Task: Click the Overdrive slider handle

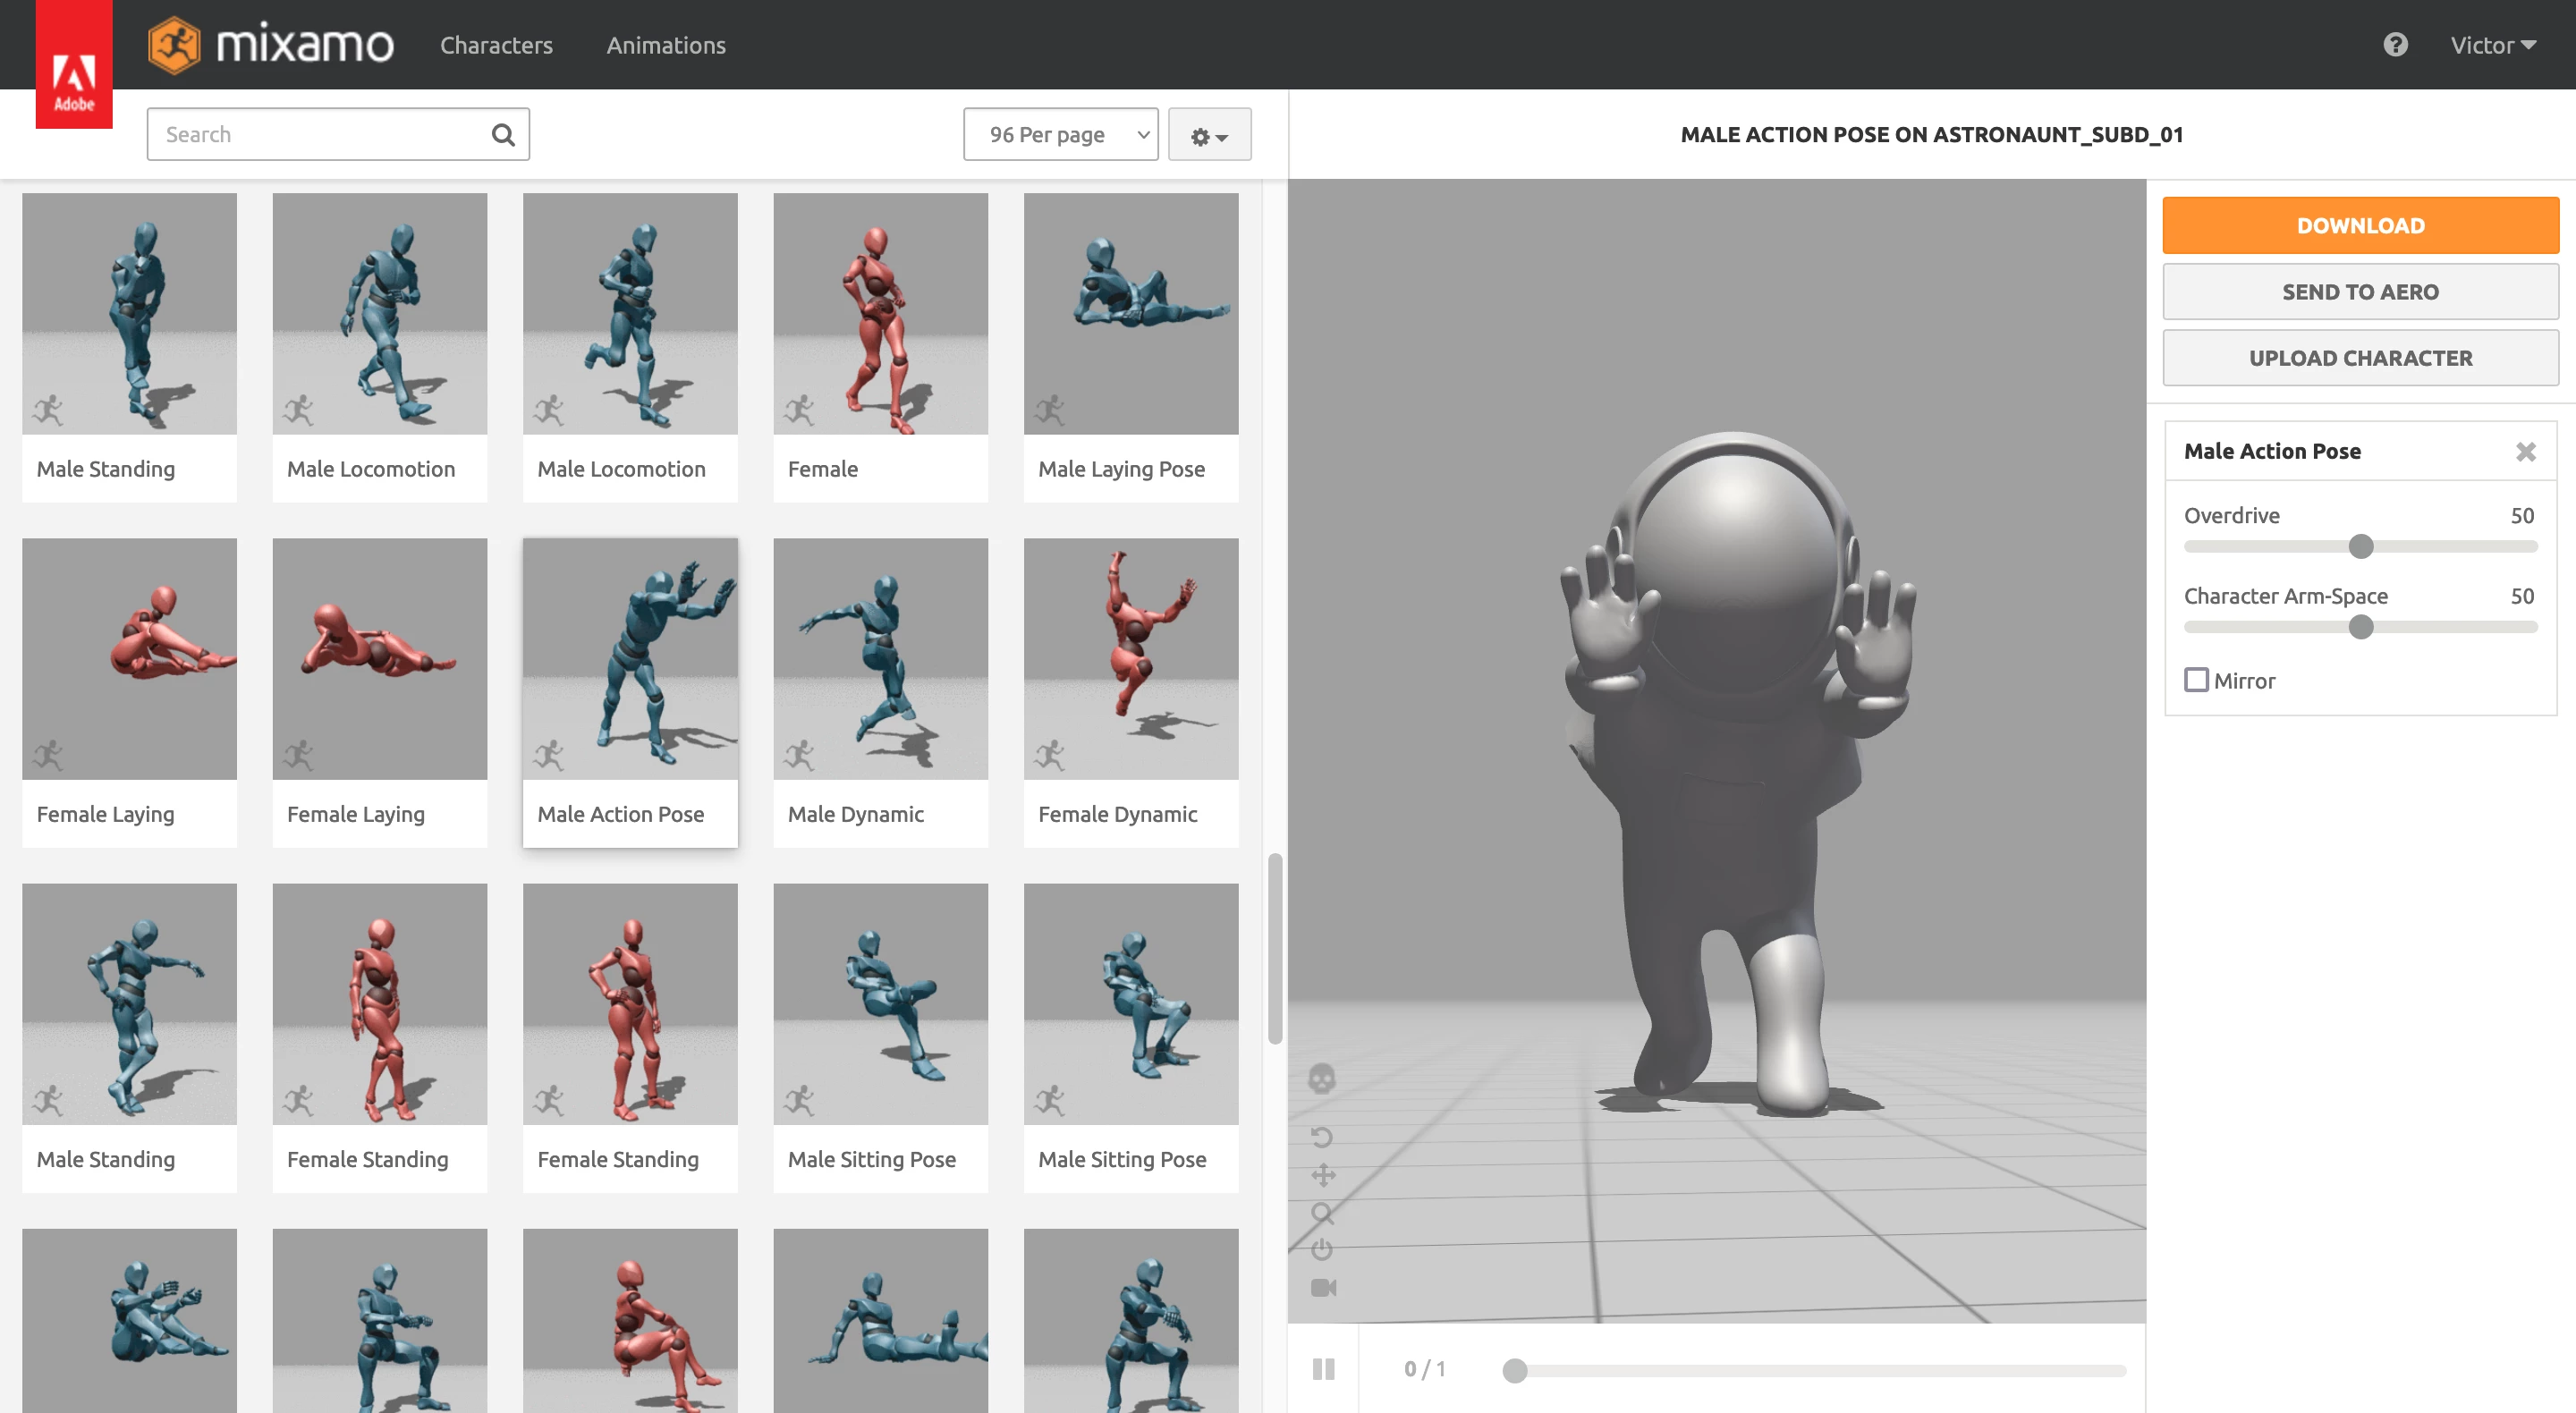Action: [2360, 547]
